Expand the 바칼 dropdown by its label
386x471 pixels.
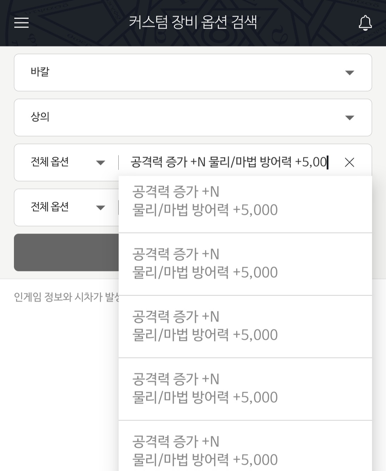click(x=40, y=72)
